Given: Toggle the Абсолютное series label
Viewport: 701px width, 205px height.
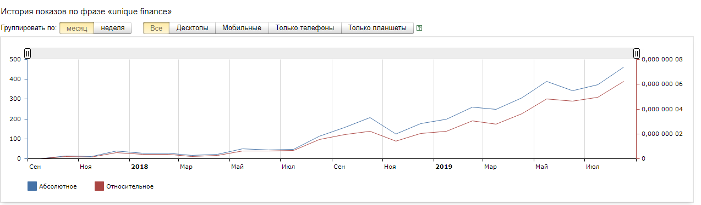Looking at the screenshot, I should click(x=58, y=187).
